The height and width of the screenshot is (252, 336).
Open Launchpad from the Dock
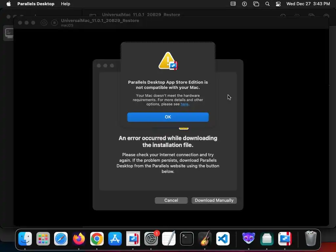(x=43, y=239)
